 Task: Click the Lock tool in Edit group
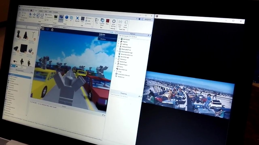tap(88, 21)
